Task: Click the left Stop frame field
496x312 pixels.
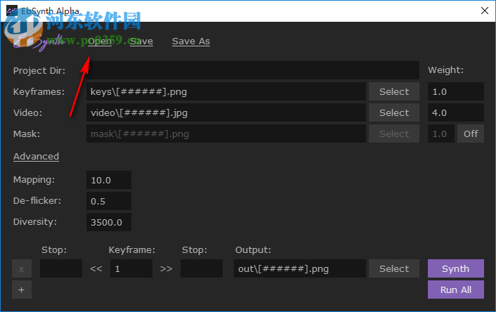Action: pyautogui.click(x=61, y=268)
